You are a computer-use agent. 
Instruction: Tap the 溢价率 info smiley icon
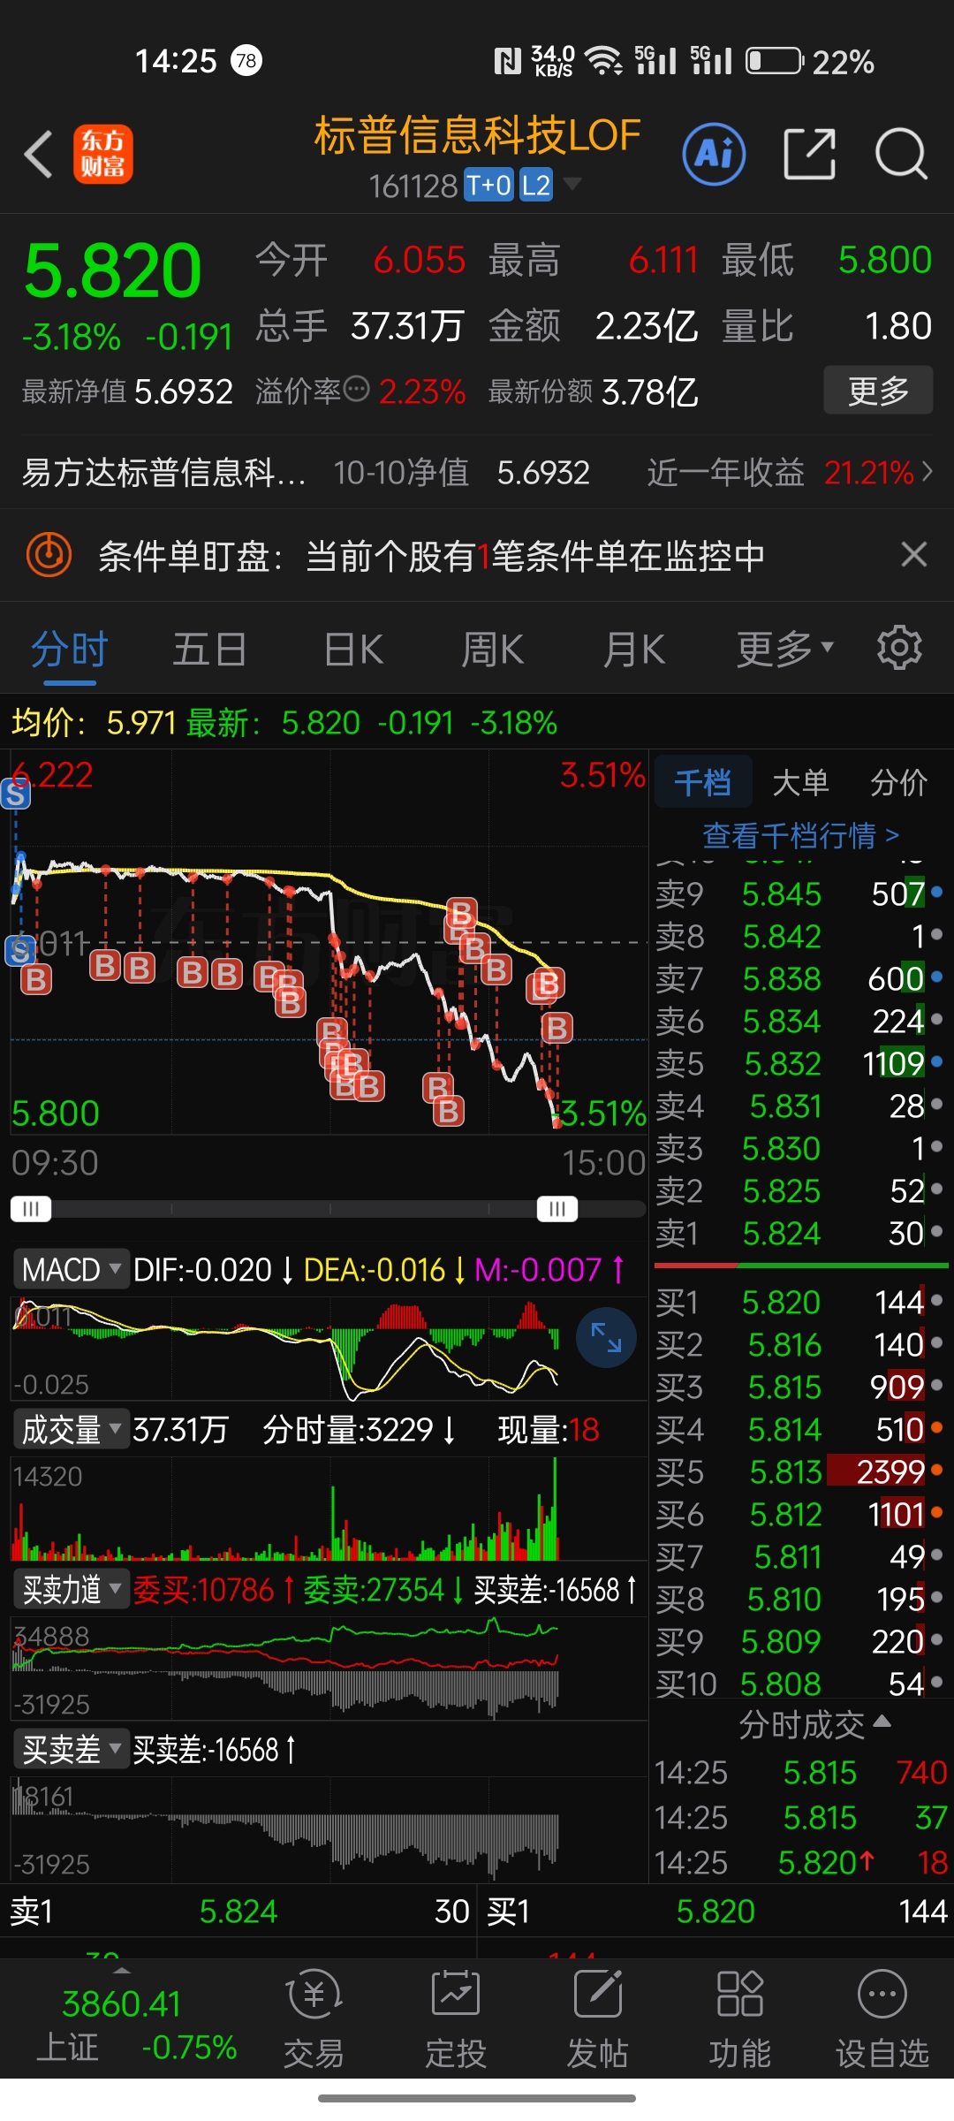click(356, 389)
